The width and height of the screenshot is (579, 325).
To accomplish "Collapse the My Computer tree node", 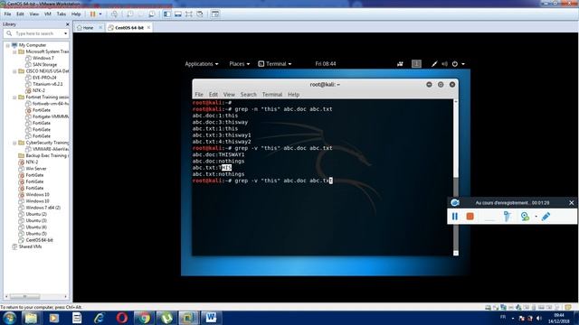I will 7,45.
